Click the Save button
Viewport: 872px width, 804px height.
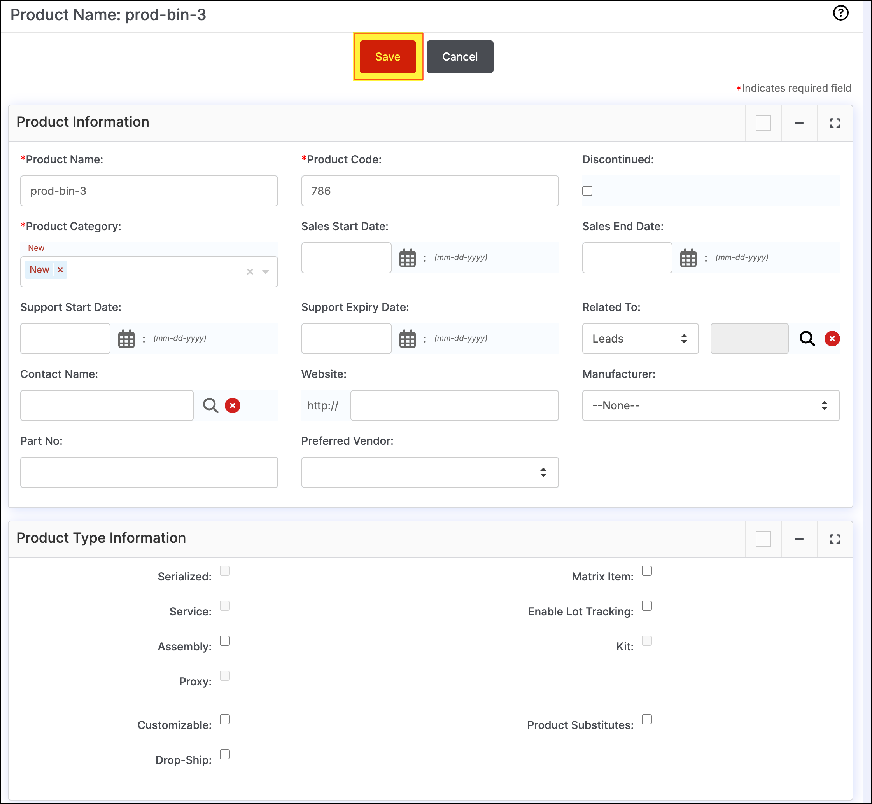(388, 56)
